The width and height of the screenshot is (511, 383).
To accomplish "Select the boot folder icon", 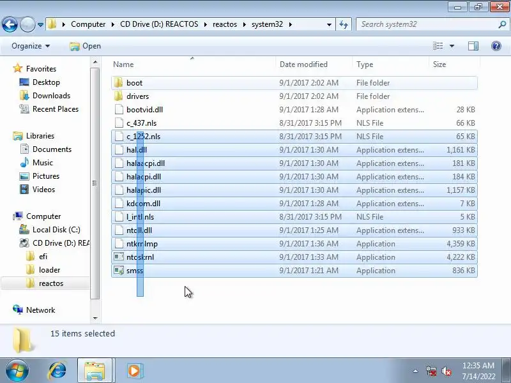I will [x=119, y=83].
